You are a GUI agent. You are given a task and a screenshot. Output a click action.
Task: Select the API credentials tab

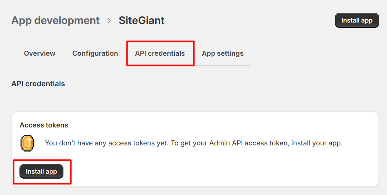pos(160,53)
